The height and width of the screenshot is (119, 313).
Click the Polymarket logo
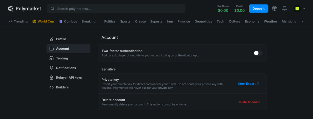[x=24, y=8]
